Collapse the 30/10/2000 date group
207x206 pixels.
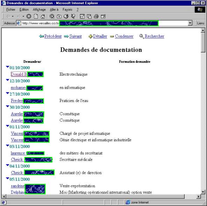8,107
